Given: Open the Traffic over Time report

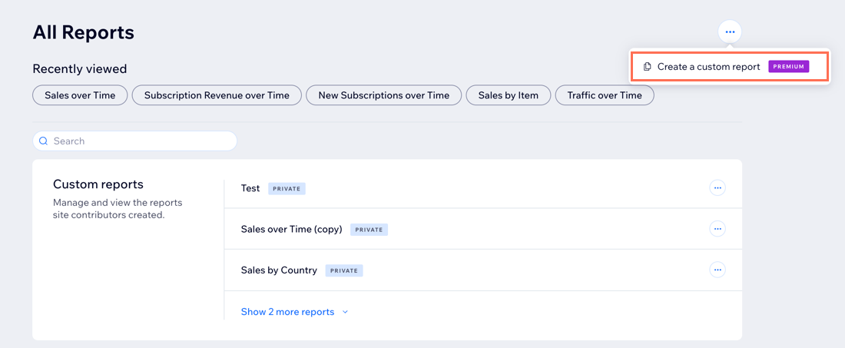Looking at the screenshot, I should 605,95.
